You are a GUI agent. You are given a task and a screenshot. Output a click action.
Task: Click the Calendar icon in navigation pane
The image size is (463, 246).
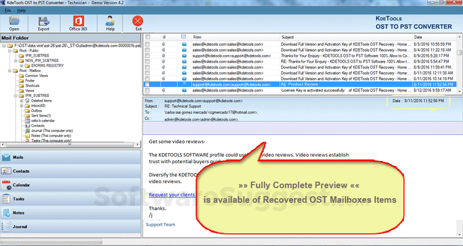click(x=6, y=185)
